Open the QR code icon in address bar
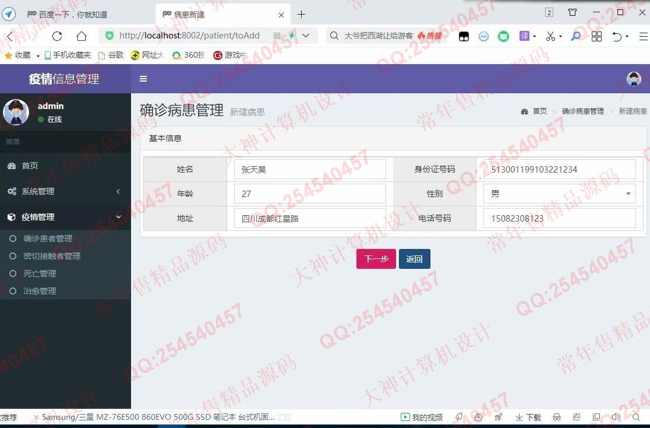 point(277,36)
